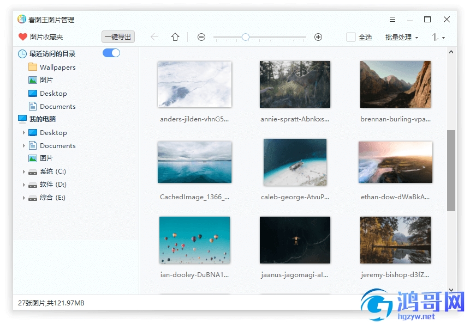The width and height of the screenshot is (470, 325).
Task: Click the scrollbar down arrow
Action: tap(451, 290)
